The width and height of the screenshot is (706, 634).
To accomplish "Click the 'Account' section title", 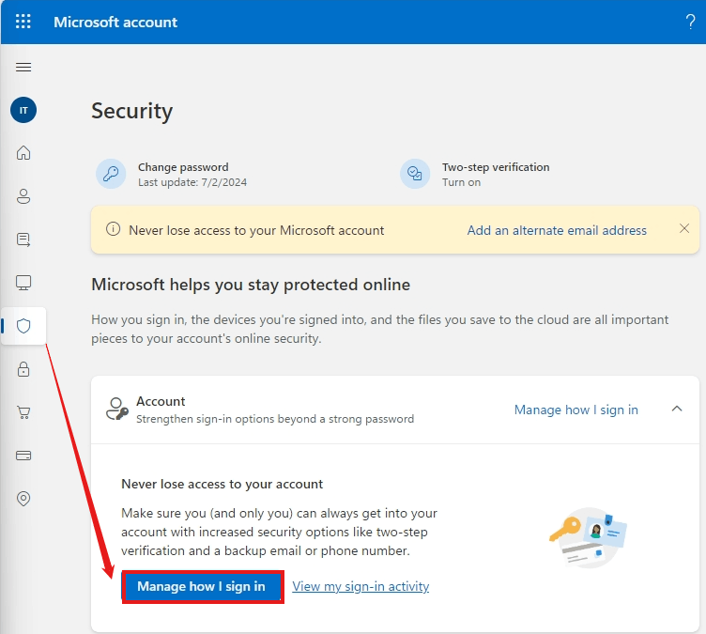I will coord(161,401).
